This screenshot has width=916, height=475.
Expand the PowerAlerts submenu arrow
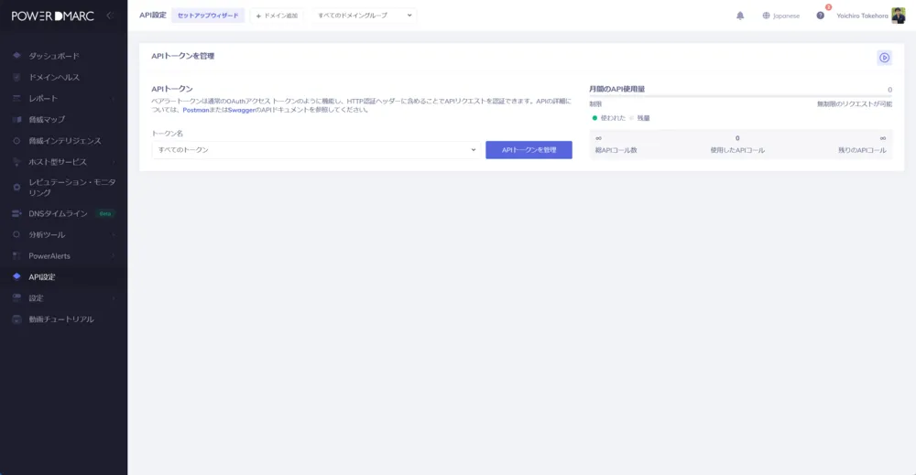[114, 255]
